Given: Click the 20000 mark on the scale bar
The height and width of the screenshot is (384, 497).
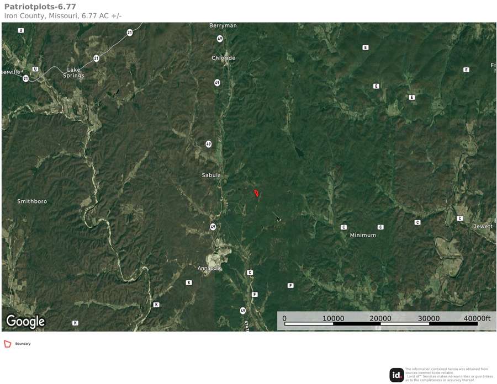Looking at the screenshot, I should (380, 318).
